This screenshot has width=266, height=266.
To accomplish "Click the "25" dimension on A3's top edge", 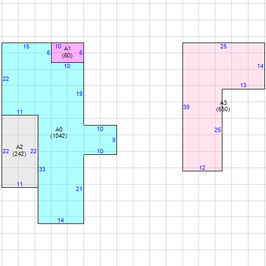I will [x=223, y=46].
